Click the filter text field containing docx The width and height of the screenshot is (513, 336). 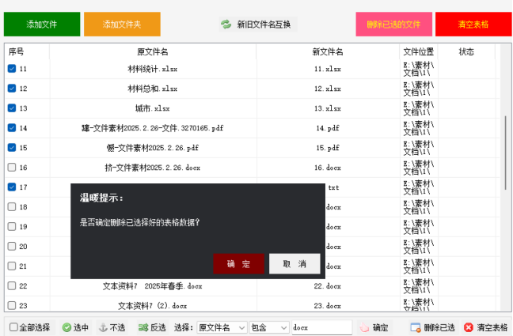(x=322, y=327)
